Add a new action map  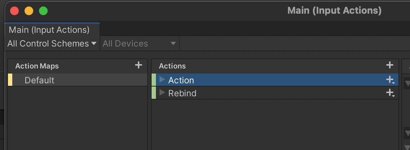click(138, 65)
